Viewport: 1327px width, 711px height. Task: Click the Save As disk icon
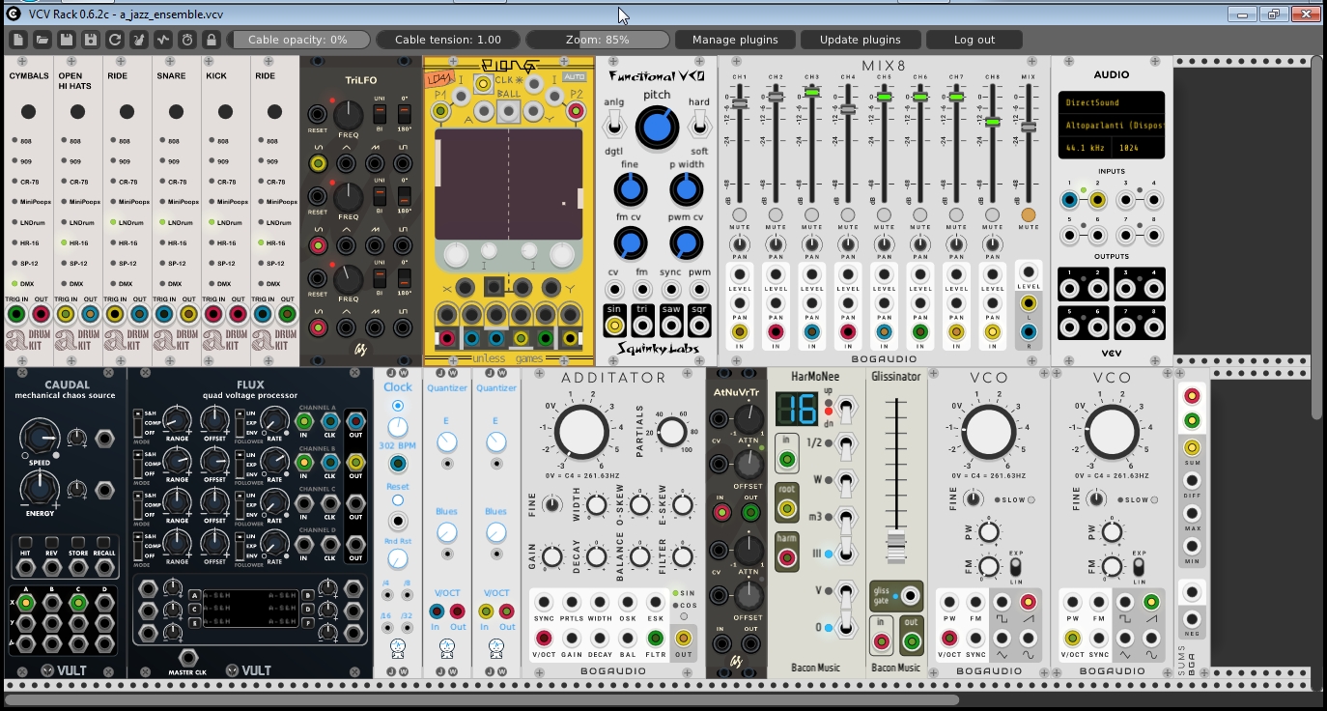tap(91, 40)
